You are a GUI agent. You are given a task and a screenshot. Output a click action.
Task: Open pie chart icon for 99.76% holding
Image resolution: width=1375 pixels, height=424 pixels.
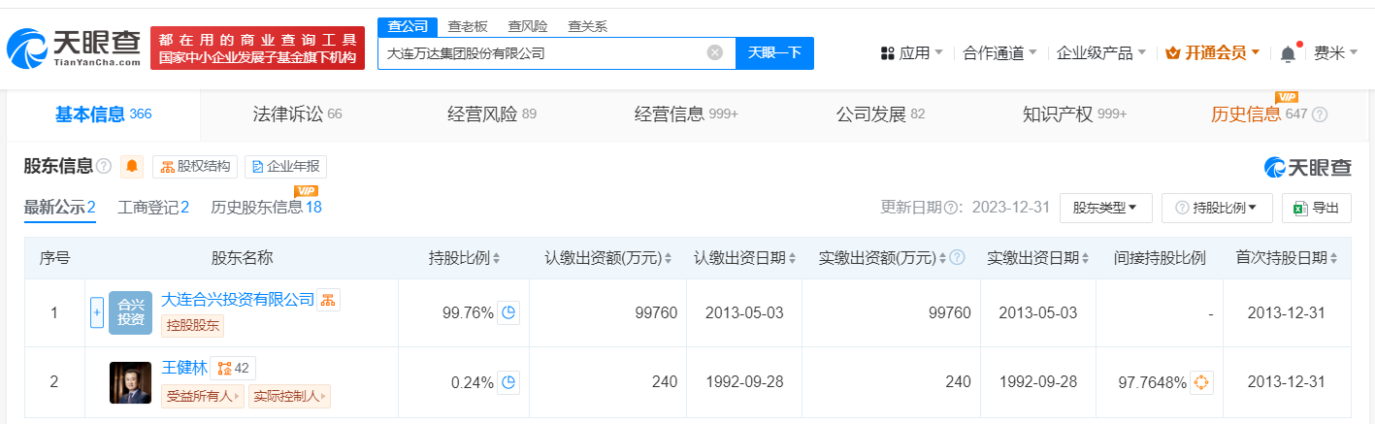(x=509, y=312)
